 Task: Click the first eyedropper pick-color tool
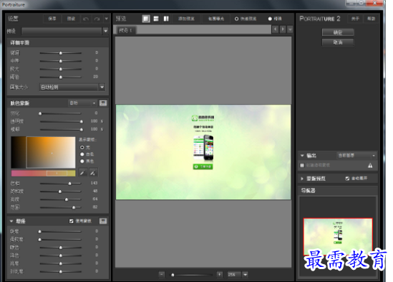pyautogui.click(x=83, y=172)
